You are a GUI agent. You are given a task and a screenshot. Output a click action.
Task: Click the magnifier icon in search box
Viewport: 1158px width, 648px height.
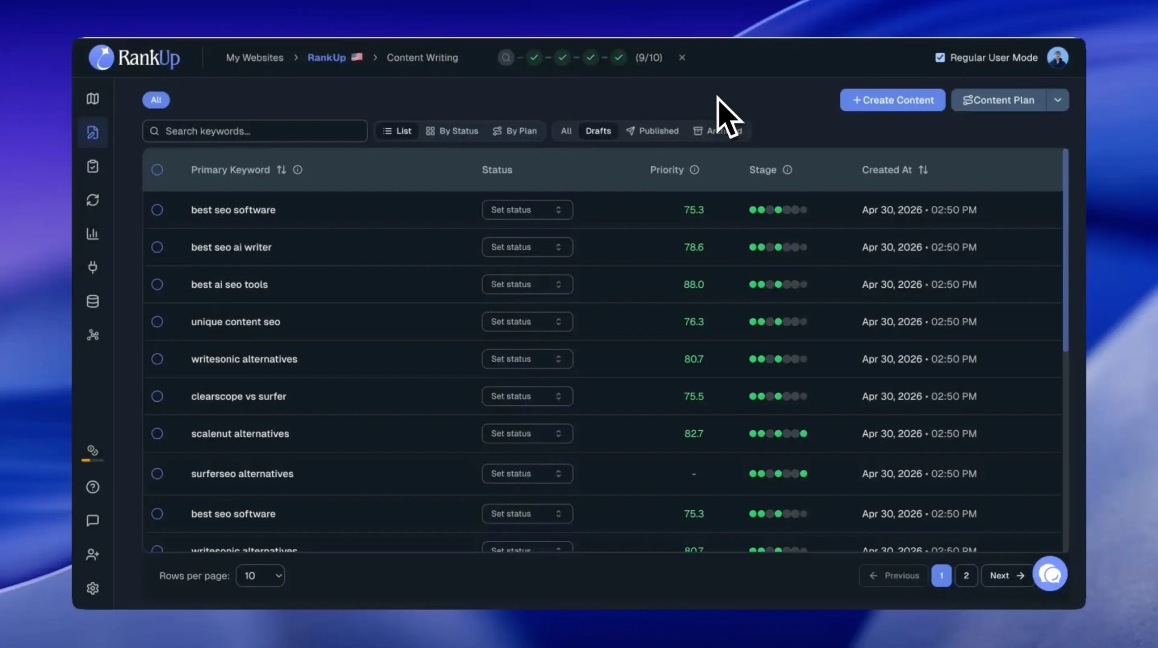pos(154,131)
